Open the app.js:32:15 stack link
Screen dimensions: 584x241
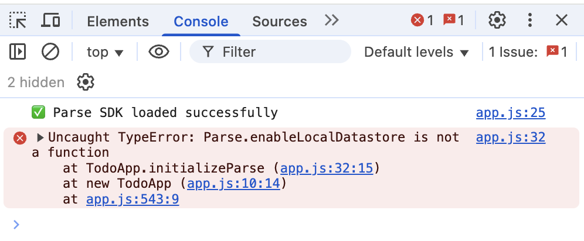pyautogui.click(x=326, y=168)
